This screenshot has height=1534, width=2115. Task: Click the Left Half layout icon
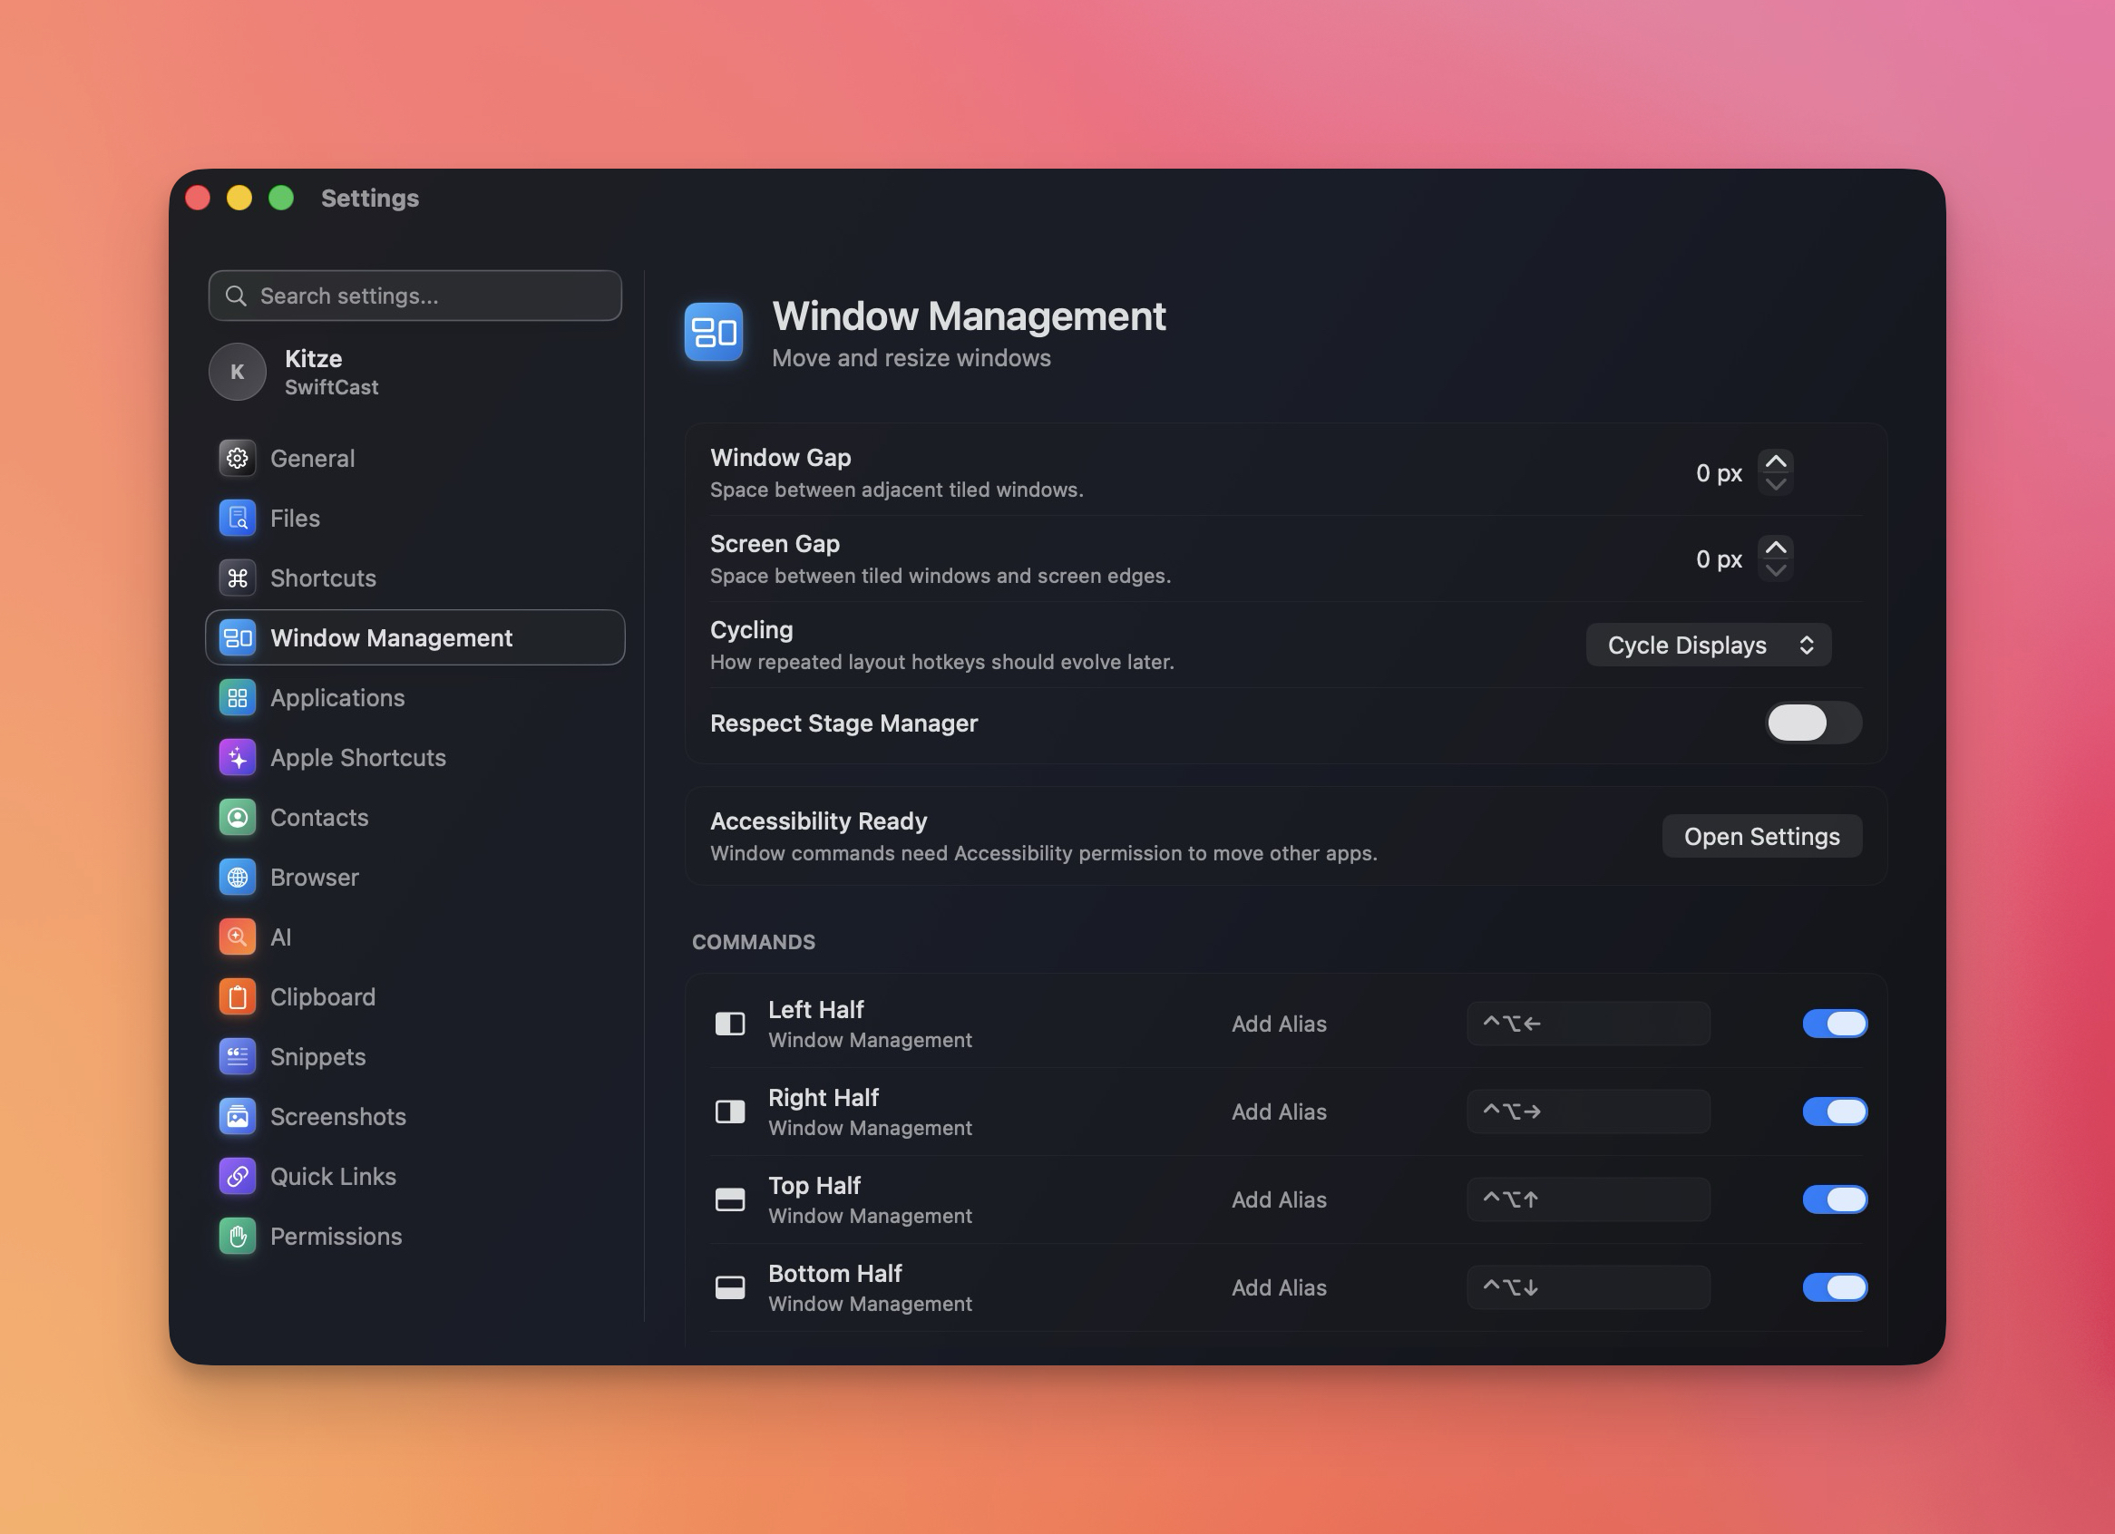tap(729, 1024)
